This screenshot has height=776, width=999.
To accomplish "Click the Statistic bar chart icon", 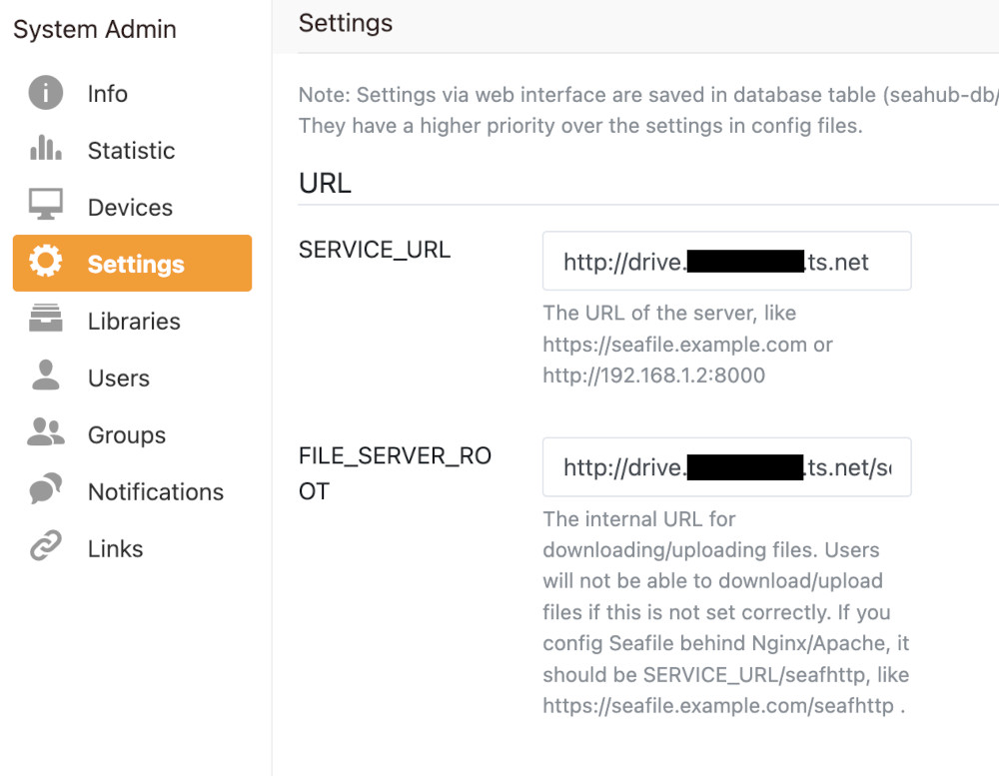I will coord(46,150).
